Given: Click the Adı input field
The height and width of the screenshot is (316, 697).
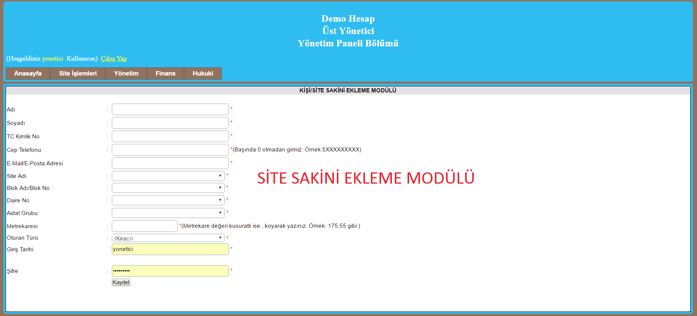Looking at the screenshot, I should pyautogui.click(x=170, y=109).
